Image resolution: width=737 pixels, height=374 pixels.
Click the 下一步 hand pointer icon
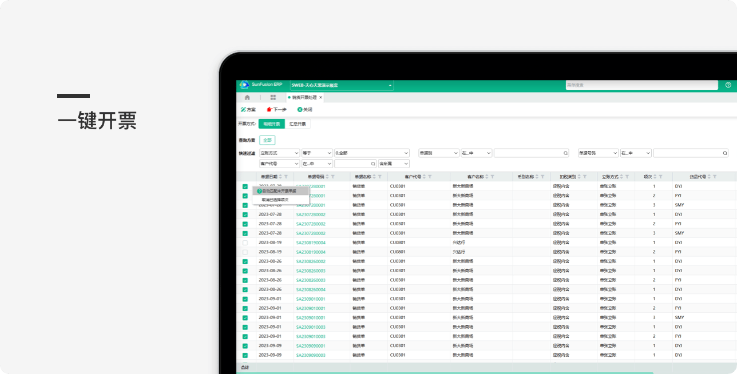(x=270, y=109)
